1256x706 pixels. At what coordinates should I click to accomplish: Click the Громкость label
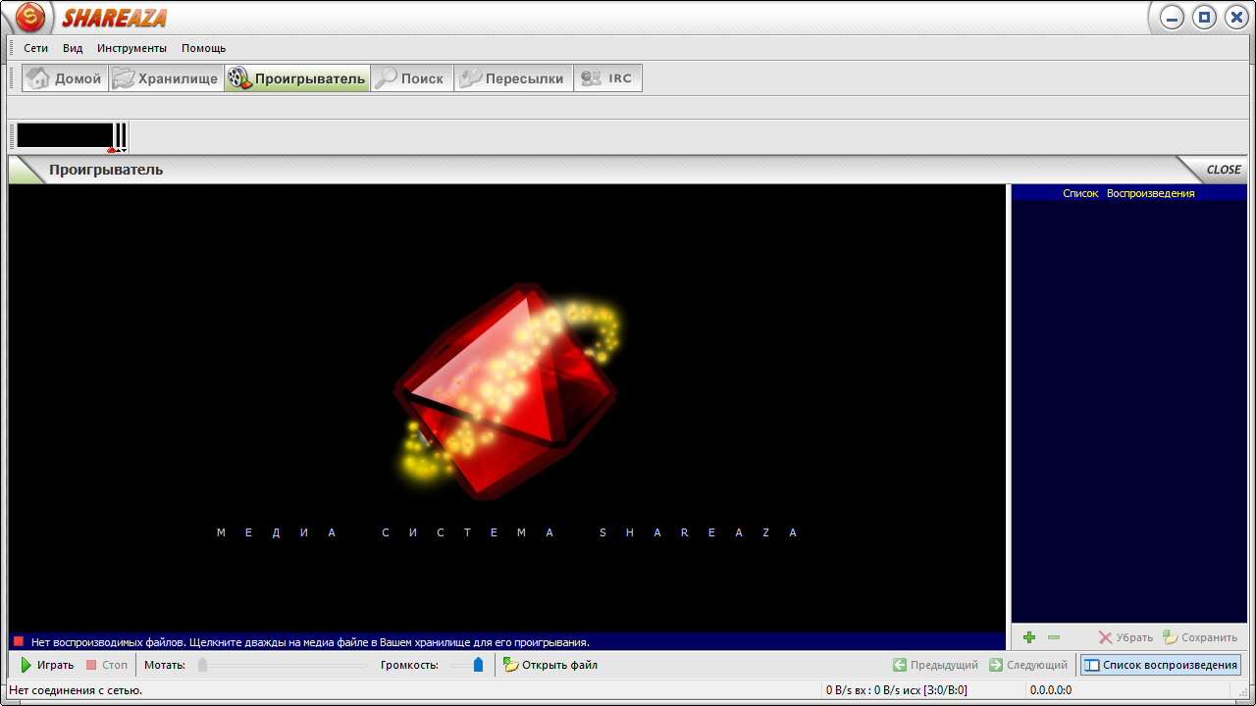(x=409, y=665)
